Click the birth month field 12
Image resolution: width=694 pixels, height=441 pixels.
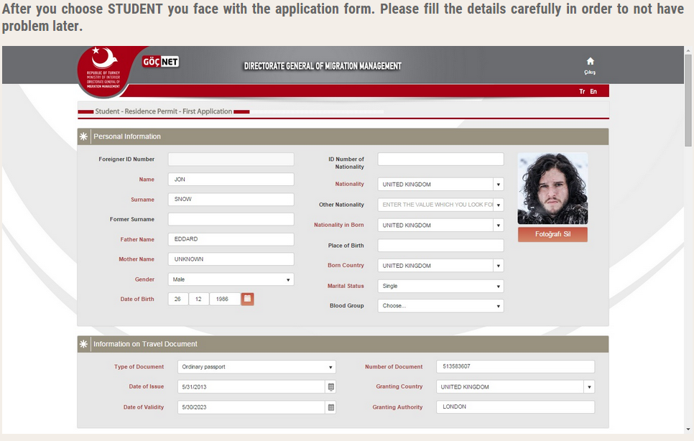(x=199, y=300)
